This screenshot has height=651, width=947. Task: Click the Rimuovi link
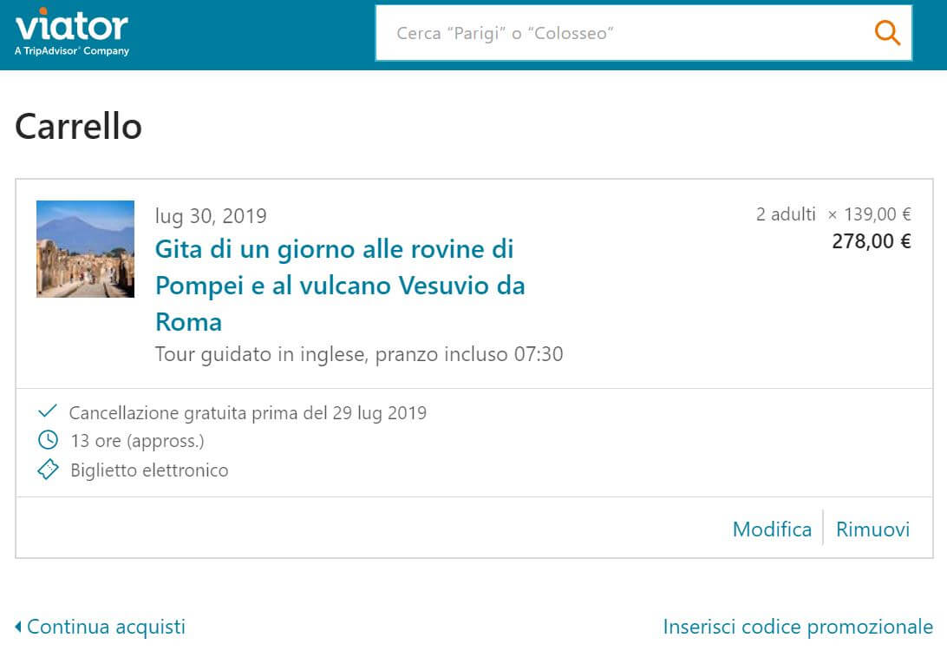872,529
